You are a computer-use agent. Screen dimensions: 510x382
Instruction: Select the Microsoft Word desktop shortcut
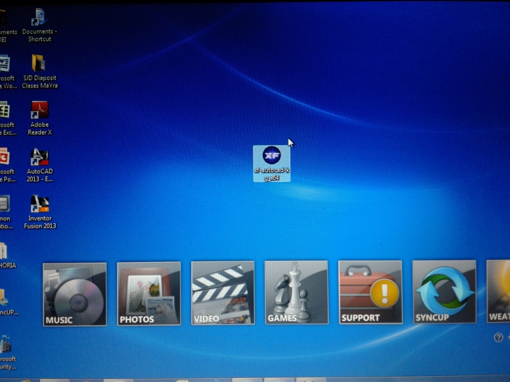pyautogui.click(x=4, y=64)
